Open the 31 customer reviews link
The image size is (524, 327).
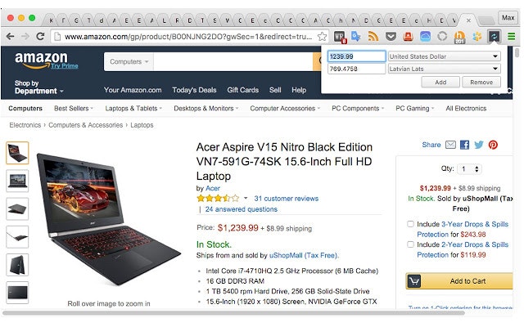(286, 199)
